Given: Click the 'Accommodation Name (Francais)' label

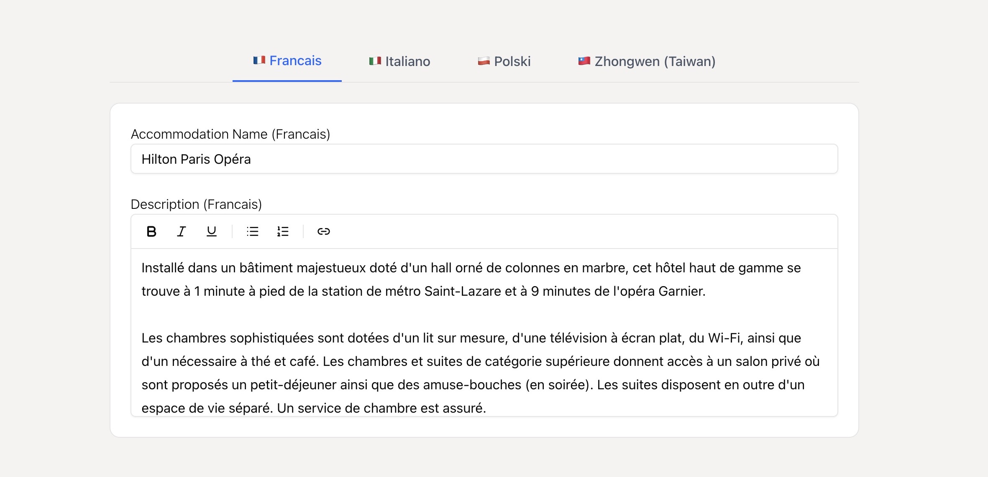Looking at the screenshot, I should [x=230, y=134].
